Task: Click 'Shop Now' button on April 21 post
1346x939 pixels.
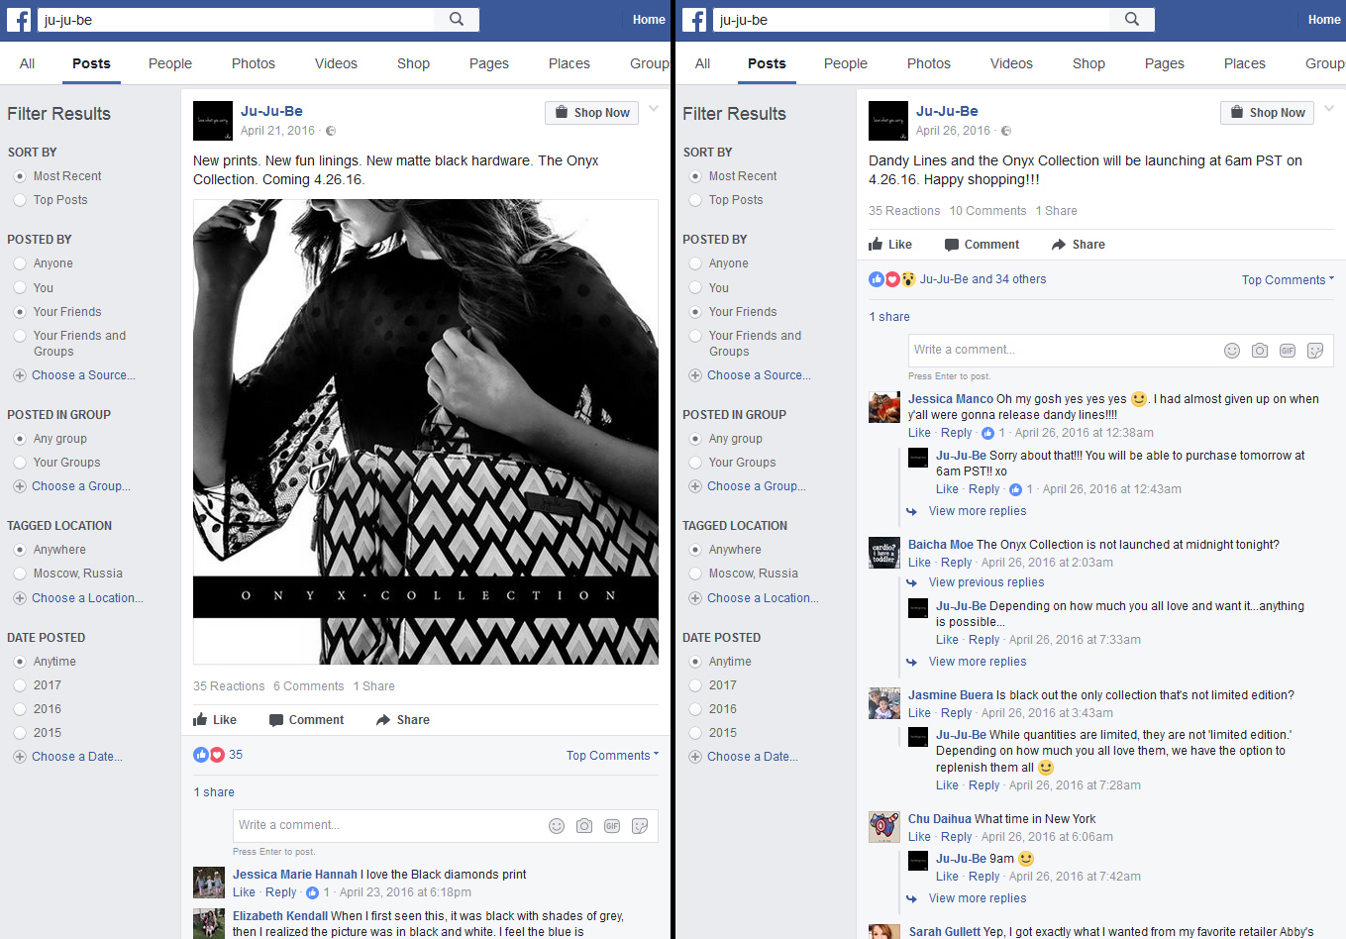Action: (x=591, y=113)
